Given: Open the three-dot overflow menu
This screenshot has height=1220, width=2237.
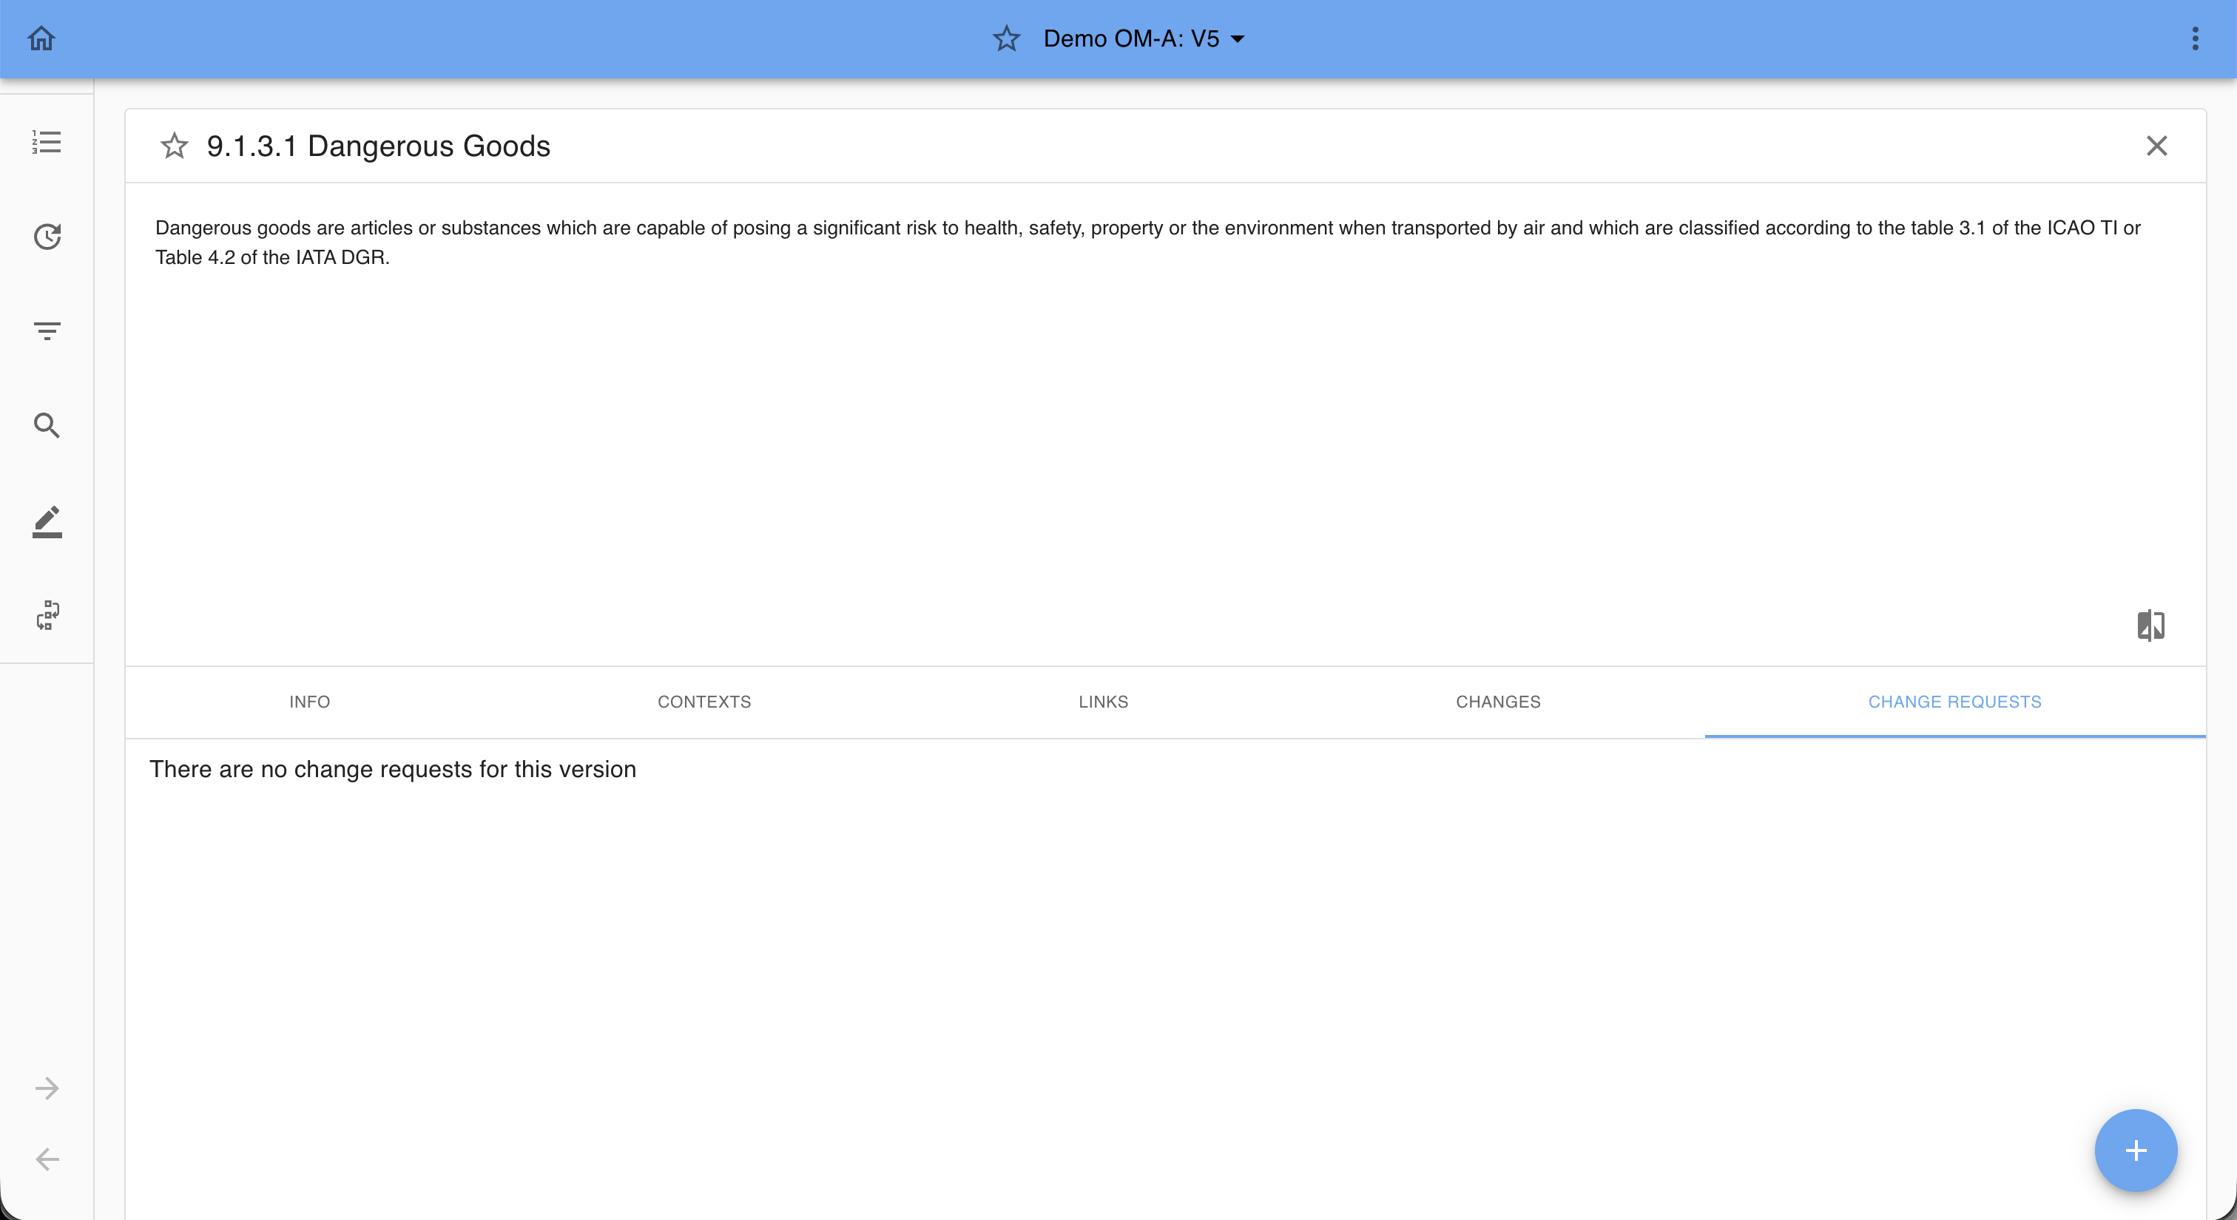Looking at the screenshot, I should 2194,38.
